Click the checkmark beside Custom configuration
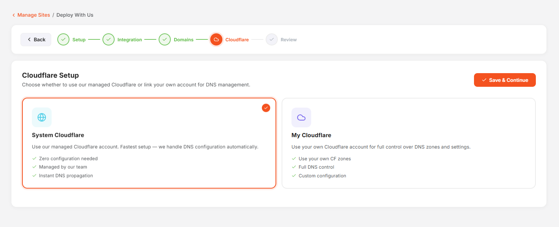The height and width of the screenshot is (227, 559). [x=294, y=175]
